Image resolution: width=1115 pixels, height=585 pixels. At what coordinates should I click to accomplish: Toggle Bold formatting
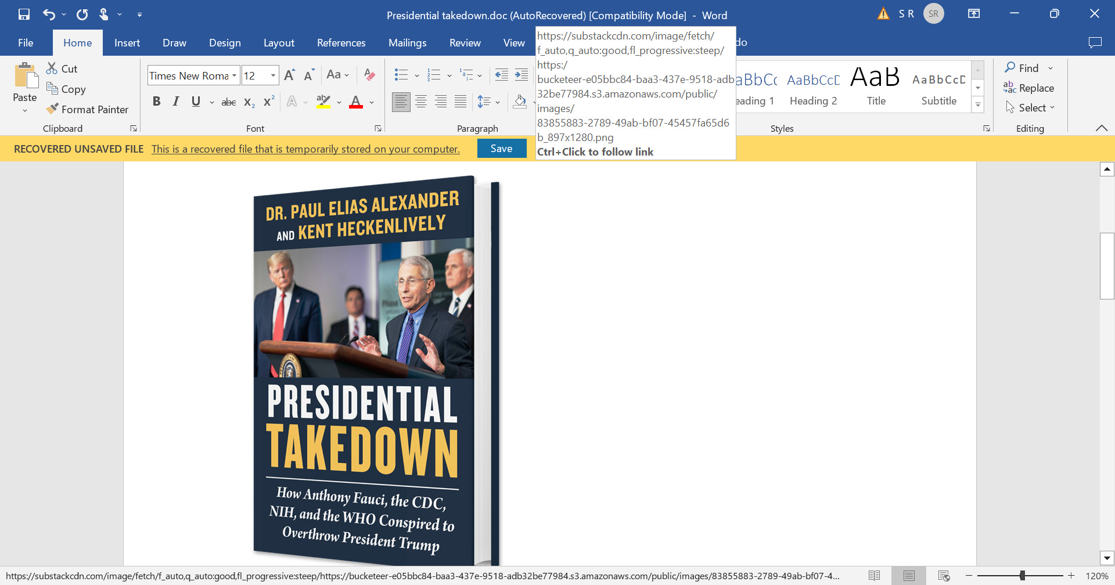pos(156,102)
